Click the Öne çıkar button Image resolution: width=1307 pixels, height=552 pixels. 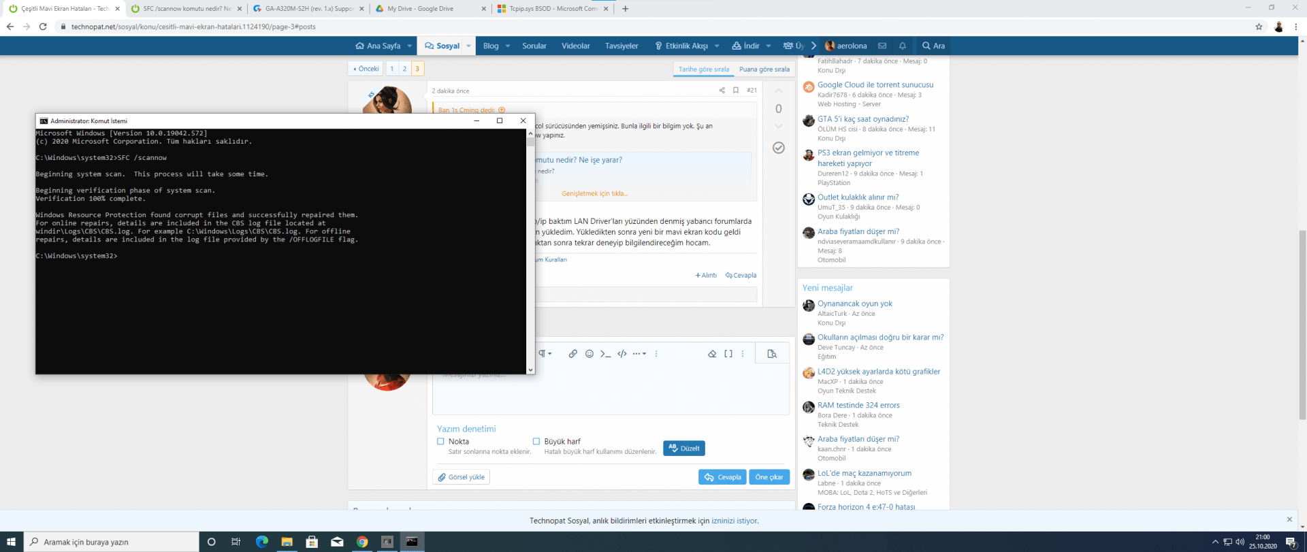coord(769,477)
